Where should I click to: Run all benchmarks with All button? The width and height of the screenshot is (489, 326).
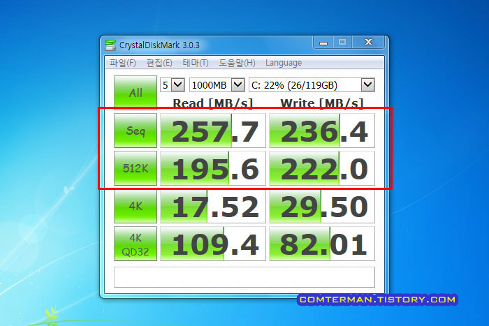click(136, 93)
